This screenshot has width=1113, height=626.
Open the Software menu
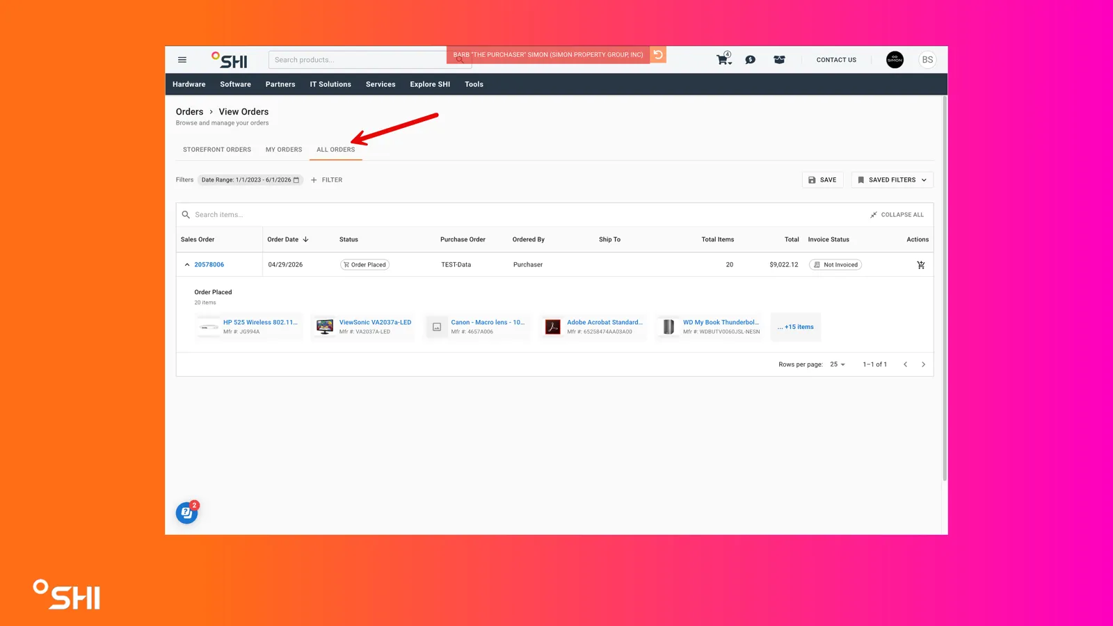pyautogui.click(x=236, y=84)
